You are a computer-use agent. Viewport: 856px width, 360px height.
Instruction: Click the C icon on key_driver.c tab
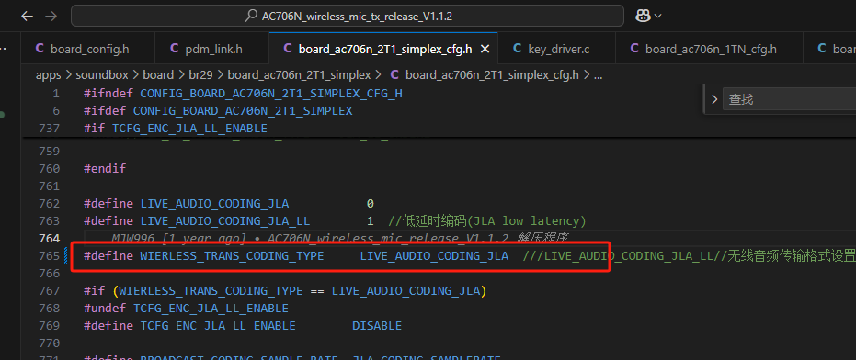517,49
